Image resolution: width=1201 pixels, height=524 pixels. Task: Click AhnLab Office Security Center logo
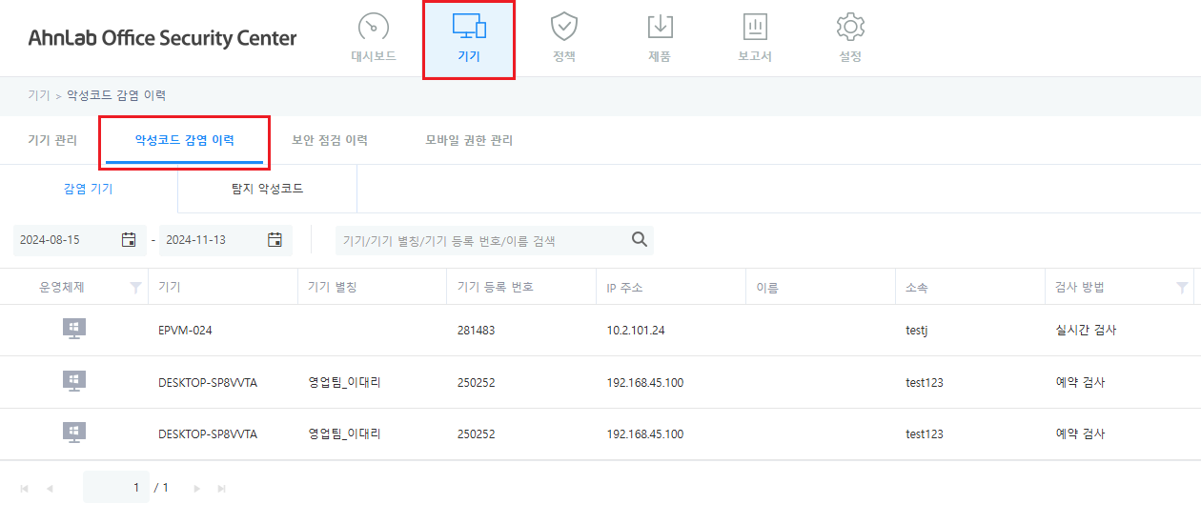click(162, 38)
